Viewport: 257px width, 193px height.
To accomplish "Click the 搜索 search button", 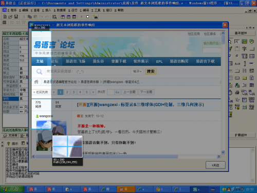I will [x=151, y=72].
